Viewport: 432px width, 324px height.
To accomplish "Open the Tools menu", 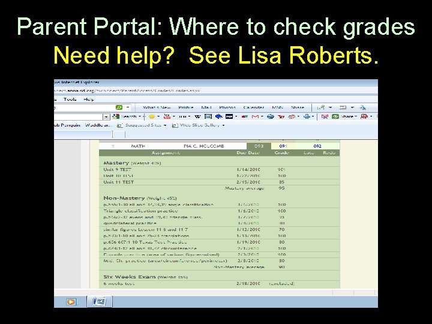I will (x=70, y=99).
